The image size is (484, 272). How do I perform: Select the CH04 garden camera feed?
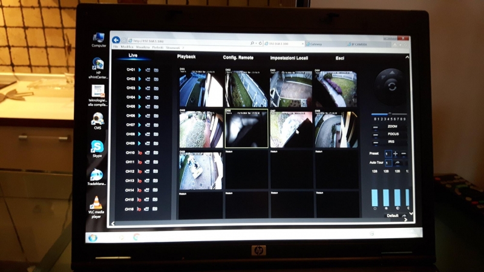336,88
